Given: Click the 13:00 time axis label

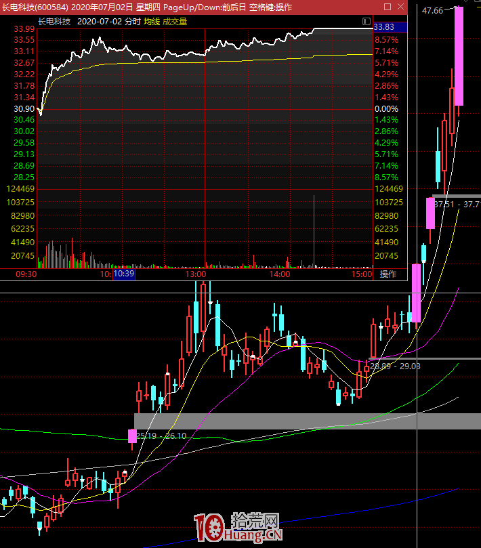Looking at the screenshot, I should click(x=195, y=274).
